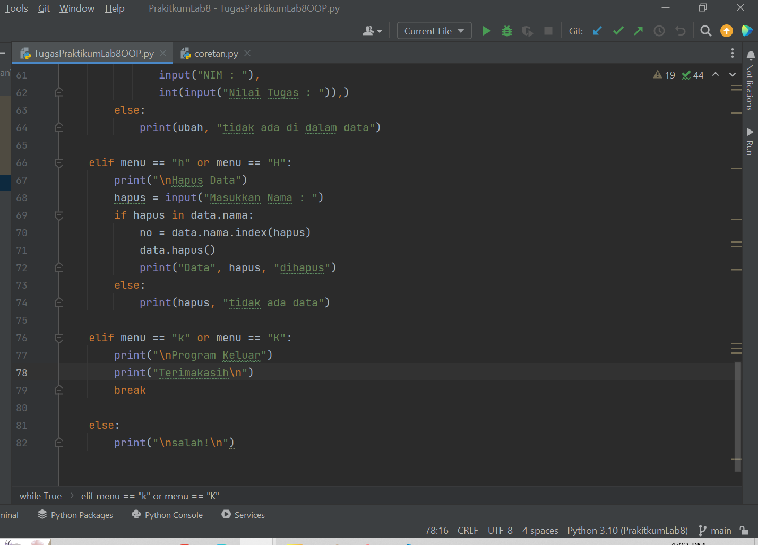Screen dimensions: 758x545
Task: Open IDE updates orange arrow icon
Action: 726,31
